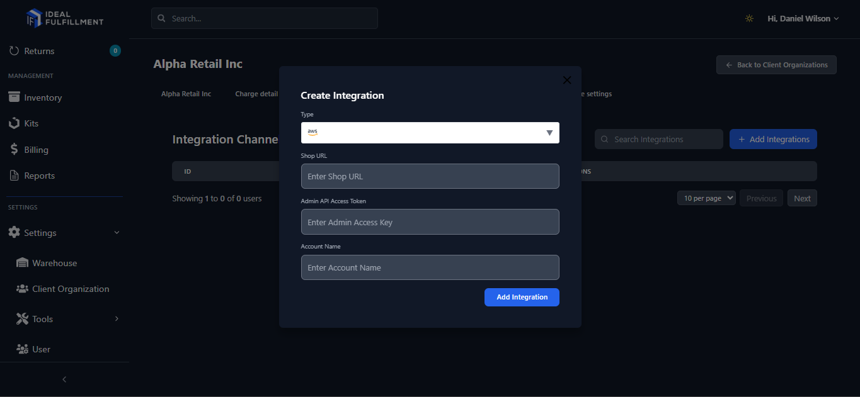Click the Billing dollar icon

point(14,150)
